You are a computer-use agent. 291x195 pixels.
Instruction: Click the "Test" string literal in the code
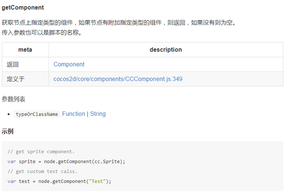point(97,181)
